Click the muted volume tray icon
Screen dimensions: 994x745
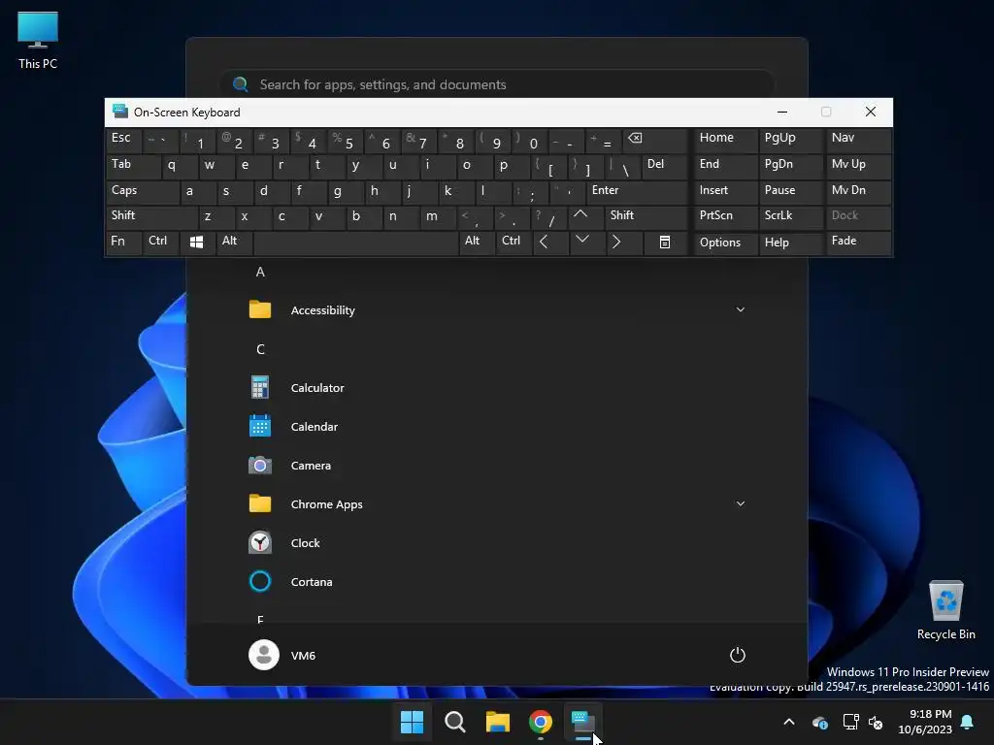(877, 722)
